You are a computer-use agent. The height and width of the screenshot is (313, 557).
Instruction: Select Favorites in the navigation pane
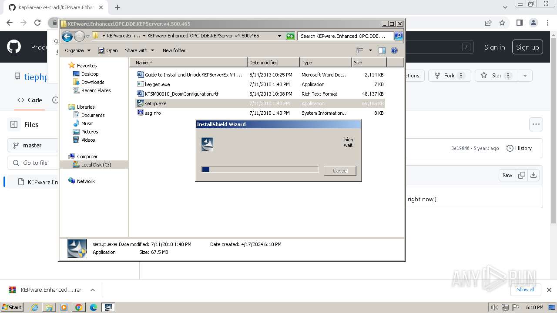point(87,66)
